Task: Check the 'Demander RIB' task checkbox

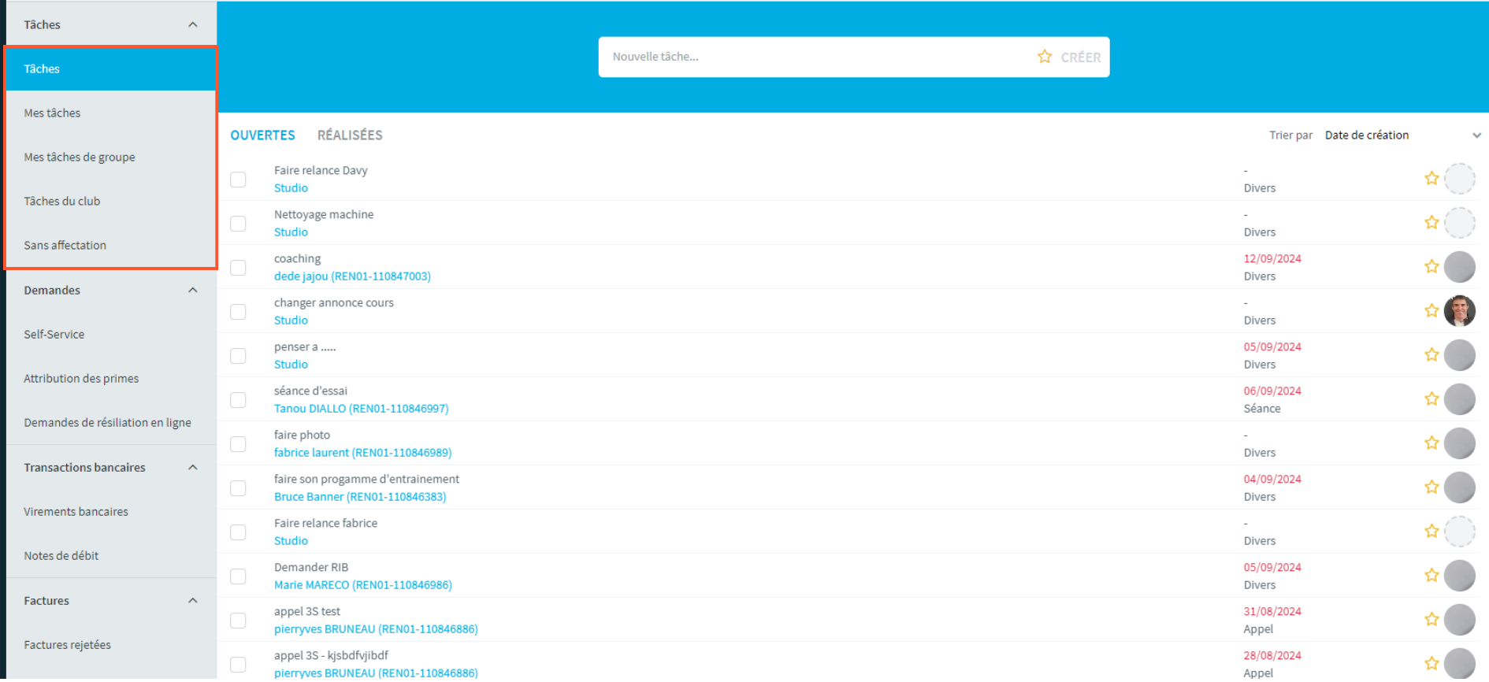Action: click(238, 576)
